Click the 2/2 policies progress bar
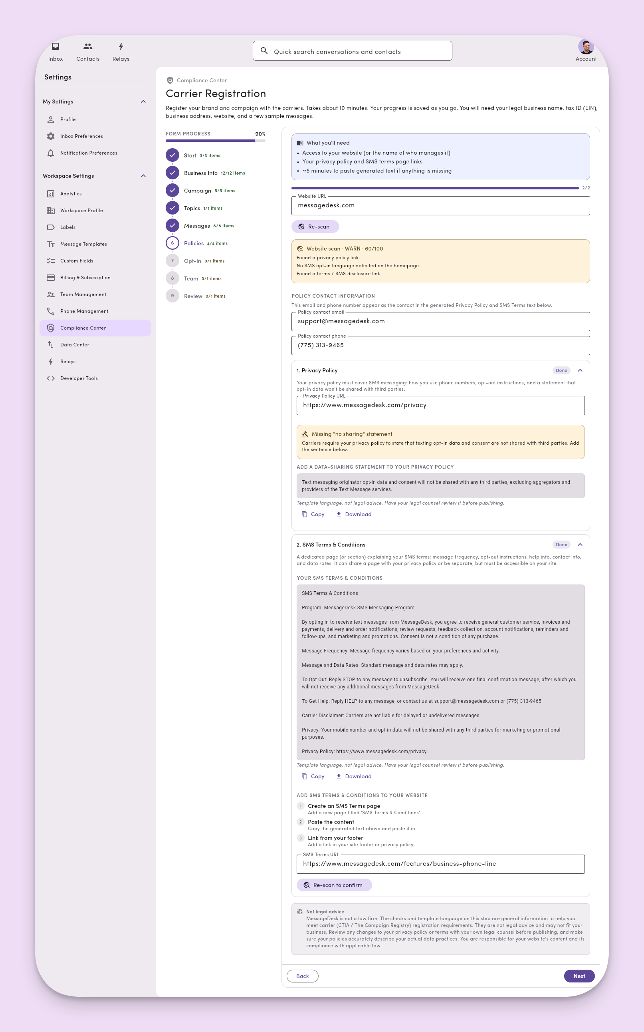Image resolution: width=644 pixels, height=1032 pixels. [x=435, y=188]
